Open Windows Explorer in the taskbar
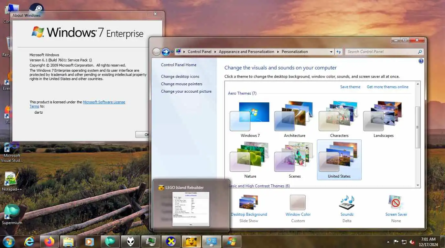Screen dimensions: 445x248 (x=68, y=242)
